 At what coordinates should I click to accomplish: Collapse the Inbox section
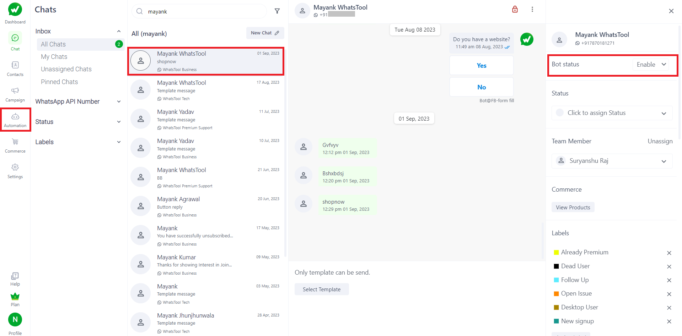click(x=119, y=31)
